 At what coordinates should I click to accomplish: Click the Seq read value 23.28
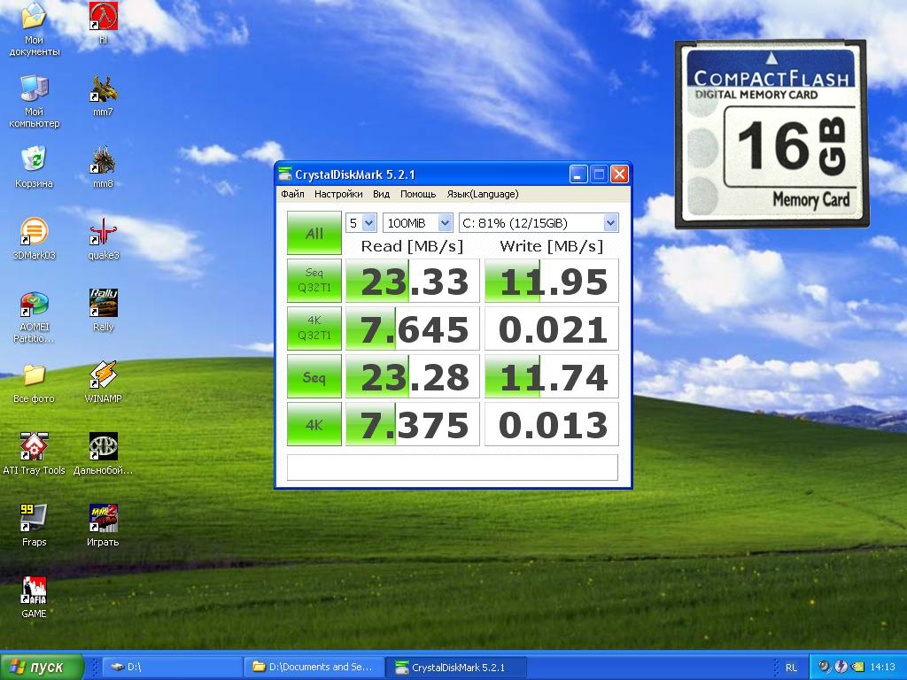click(413, 376)
